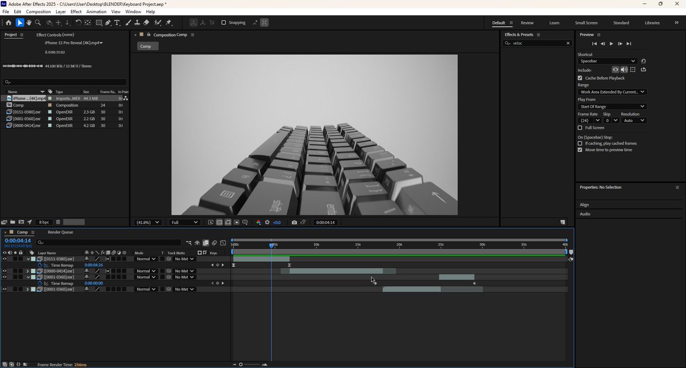The height and width of the screenshot is (368, 686).
Task: Open the Effect menu
Action: point(76,11)
